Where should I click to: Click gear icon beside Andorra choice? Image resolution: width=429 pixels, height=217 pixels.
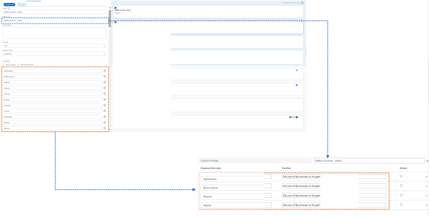pyautogui.click(x=105, y=94)
